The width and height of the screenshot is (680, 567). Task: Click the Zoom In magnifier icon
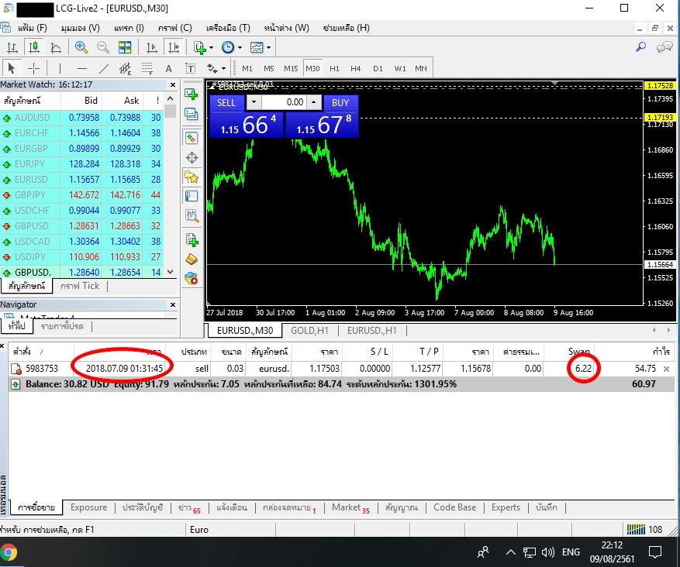click(81, 47)
